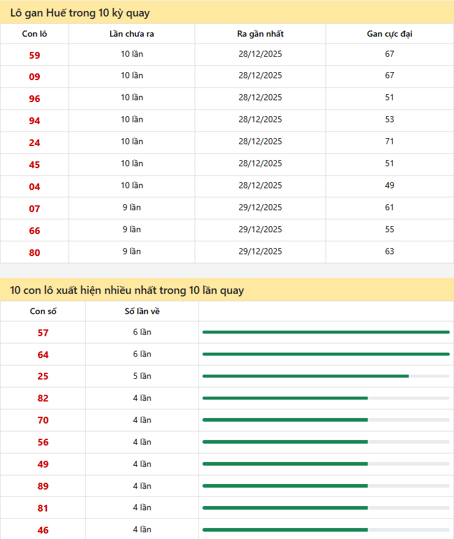
Task: Select red number 46 in bottom row
Action: pyautogui.click(x=43, y=530)
